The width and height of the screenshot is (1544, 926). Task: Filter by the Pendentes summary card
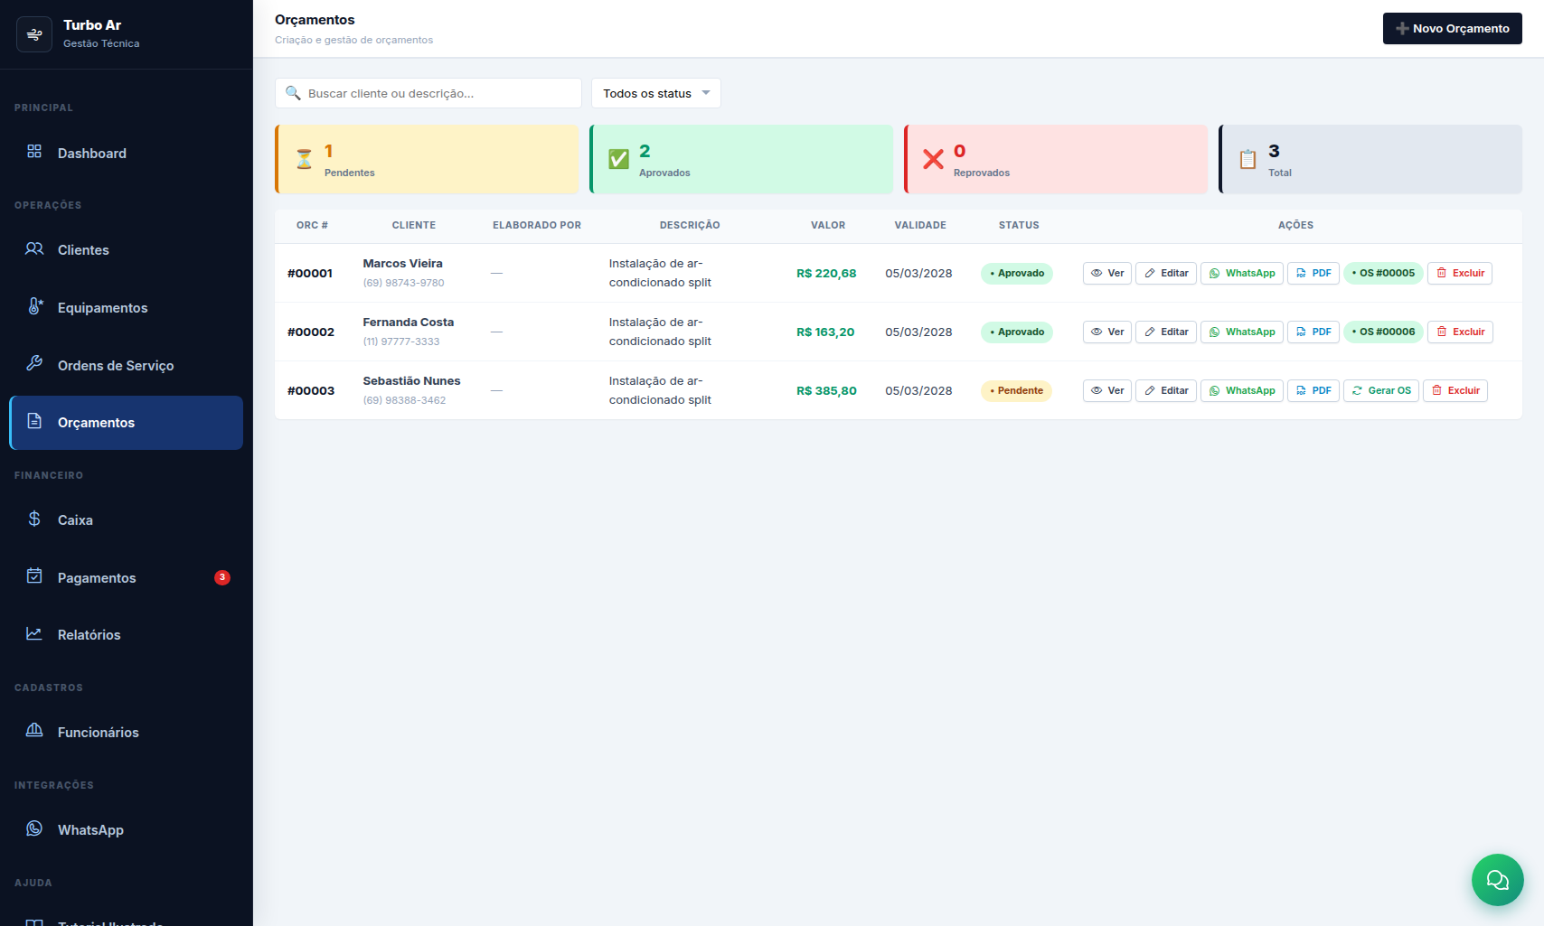click(427, 159)
